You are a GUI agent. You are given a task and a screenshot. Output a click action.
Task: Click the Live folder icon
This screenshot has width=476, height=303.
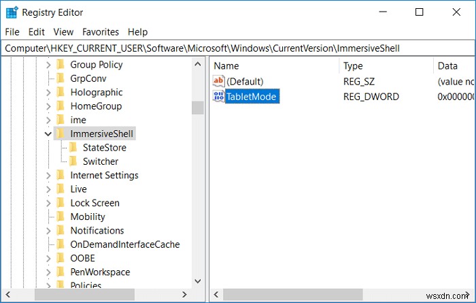[61, 189]
